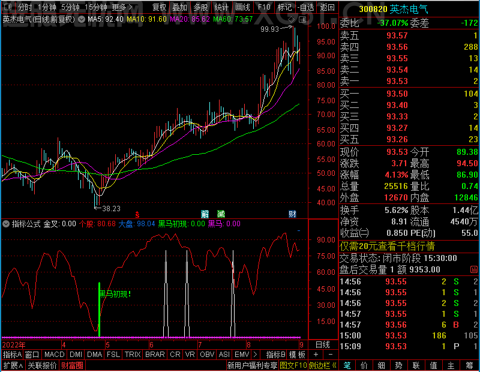Open the 多股 multi-stock view
Viewport: 480px width, 372px height.
(x=200, y=7)
